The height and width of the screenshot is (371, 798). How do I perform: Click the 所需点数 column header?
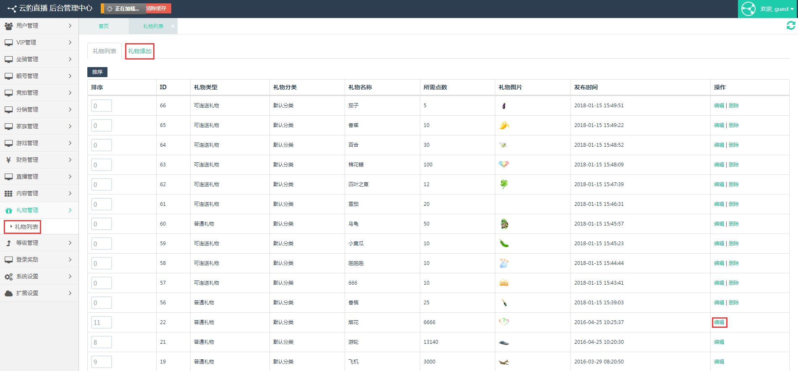point(435,87)
